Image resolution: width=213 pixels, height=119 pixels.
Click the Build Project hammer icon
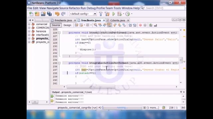pos(101,14)
